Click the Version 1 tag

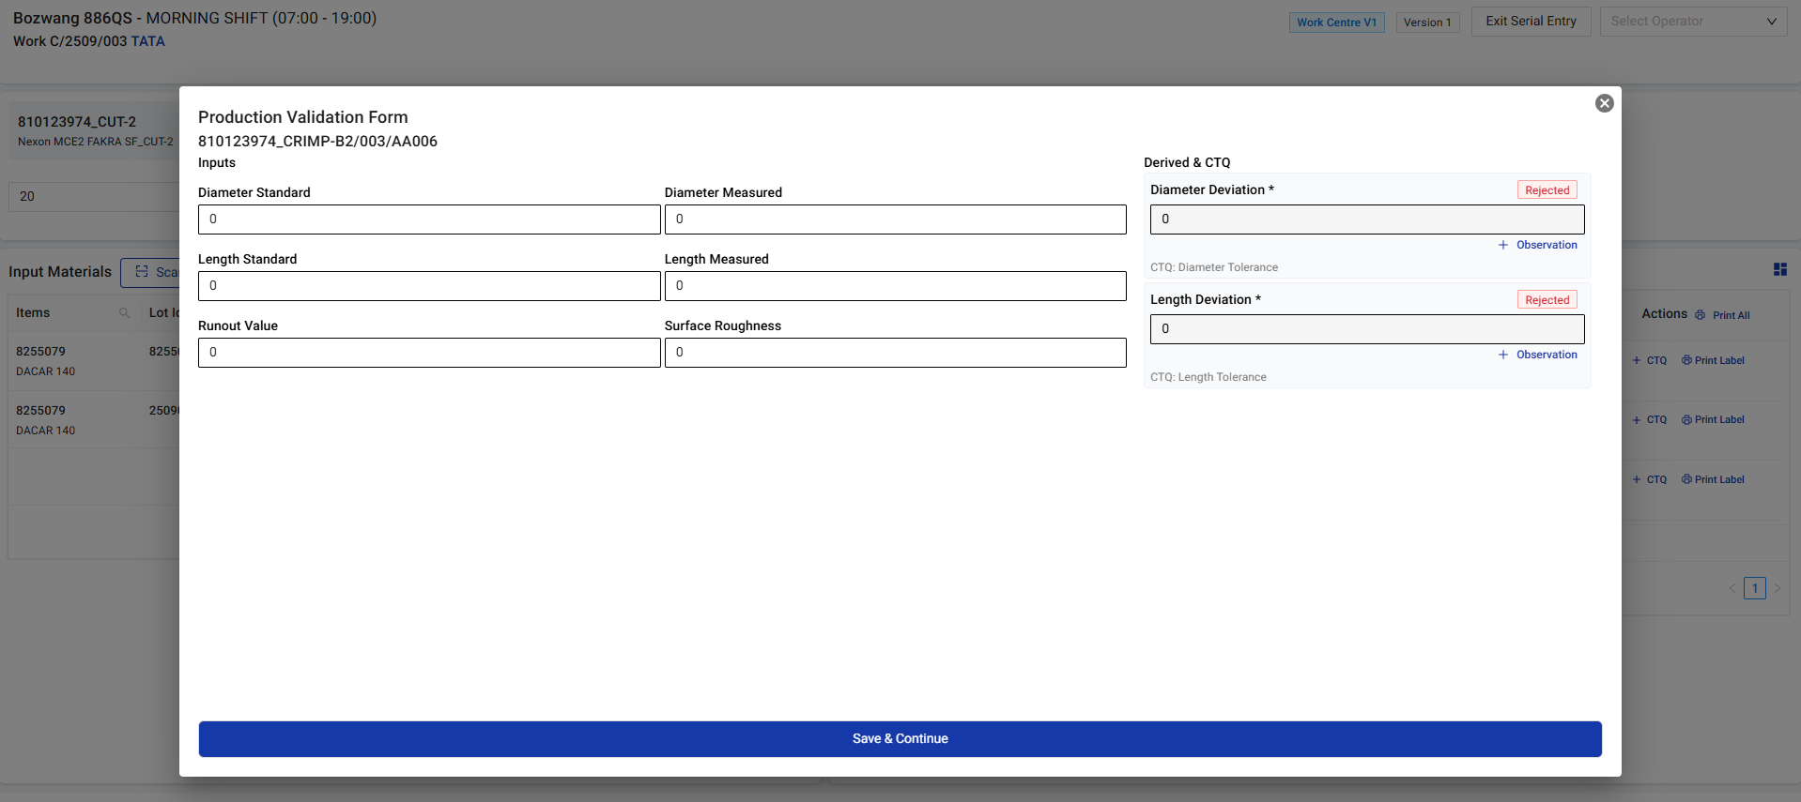coord(1427,23)
